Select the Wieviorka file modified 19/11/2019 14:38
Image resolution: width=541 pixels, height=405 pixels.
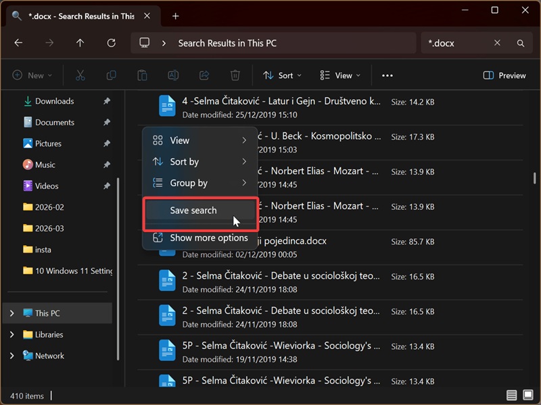pos(330,352)
